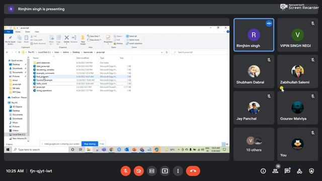The width and height of the screenshot is (322, 181).
Task: Click View tab in shared Explorer ribbon
Action: pyautogui.click(x=37, y=32)
